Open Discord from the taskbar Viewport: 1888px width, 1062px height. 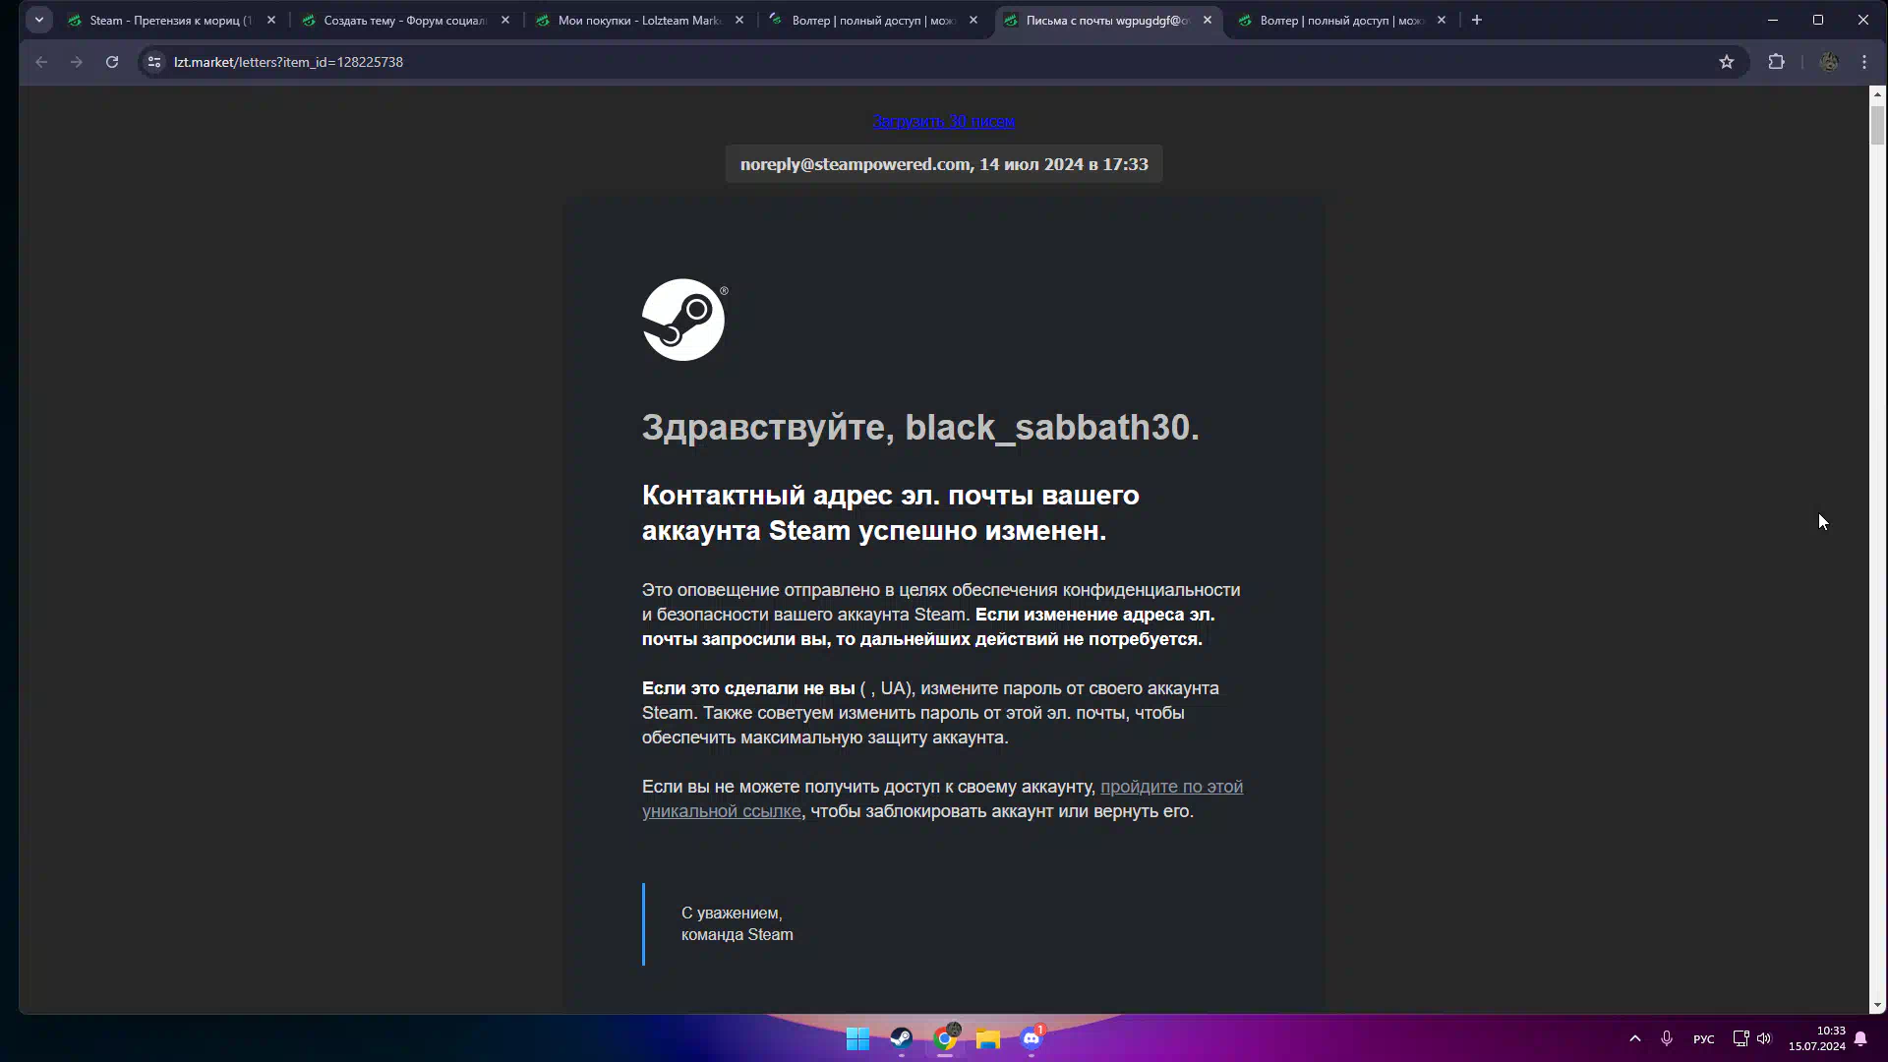(1031, 1038)
